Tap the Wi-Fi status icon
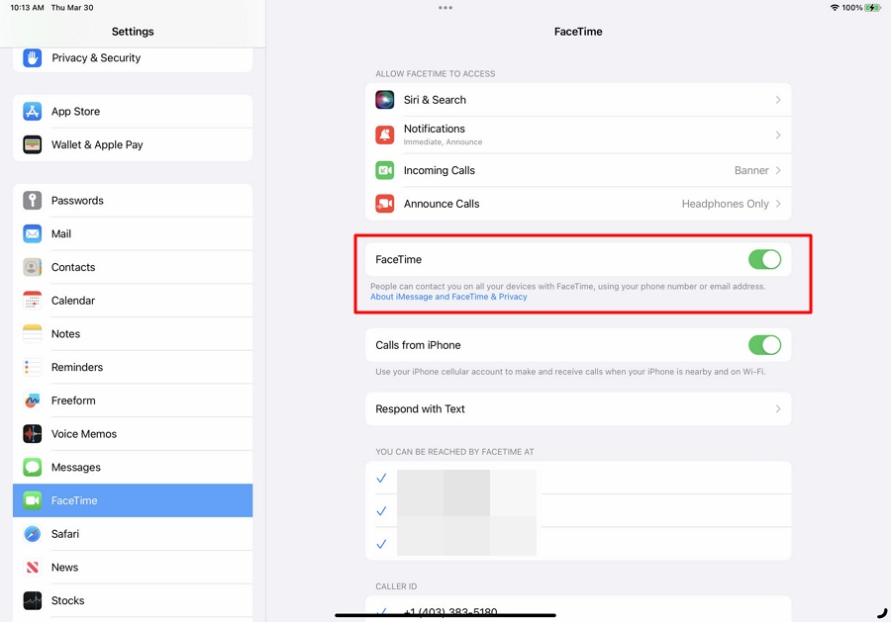This screenshot has width=891, height=622. tap(835, 8)
